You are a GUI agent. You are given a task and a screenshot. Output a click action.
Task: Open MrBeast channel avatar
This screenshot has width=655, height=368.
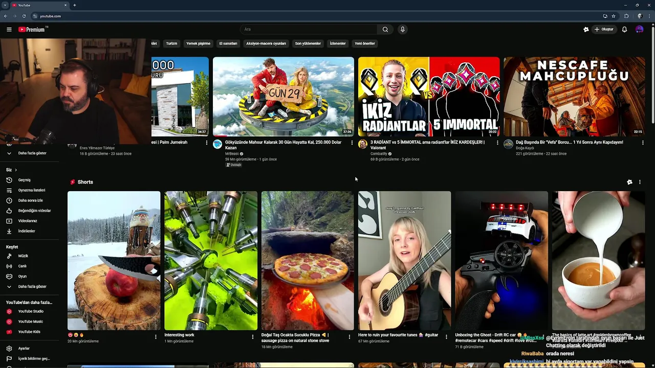(217, 144)
